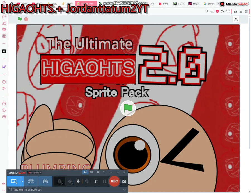Click the 1280x984 recording area text
This screenshot has width=251, height=193.
28,190
